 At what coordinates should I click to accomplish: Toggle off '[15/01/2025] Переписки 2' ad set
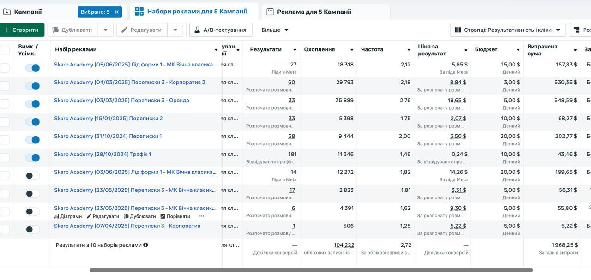click(32, 122)
